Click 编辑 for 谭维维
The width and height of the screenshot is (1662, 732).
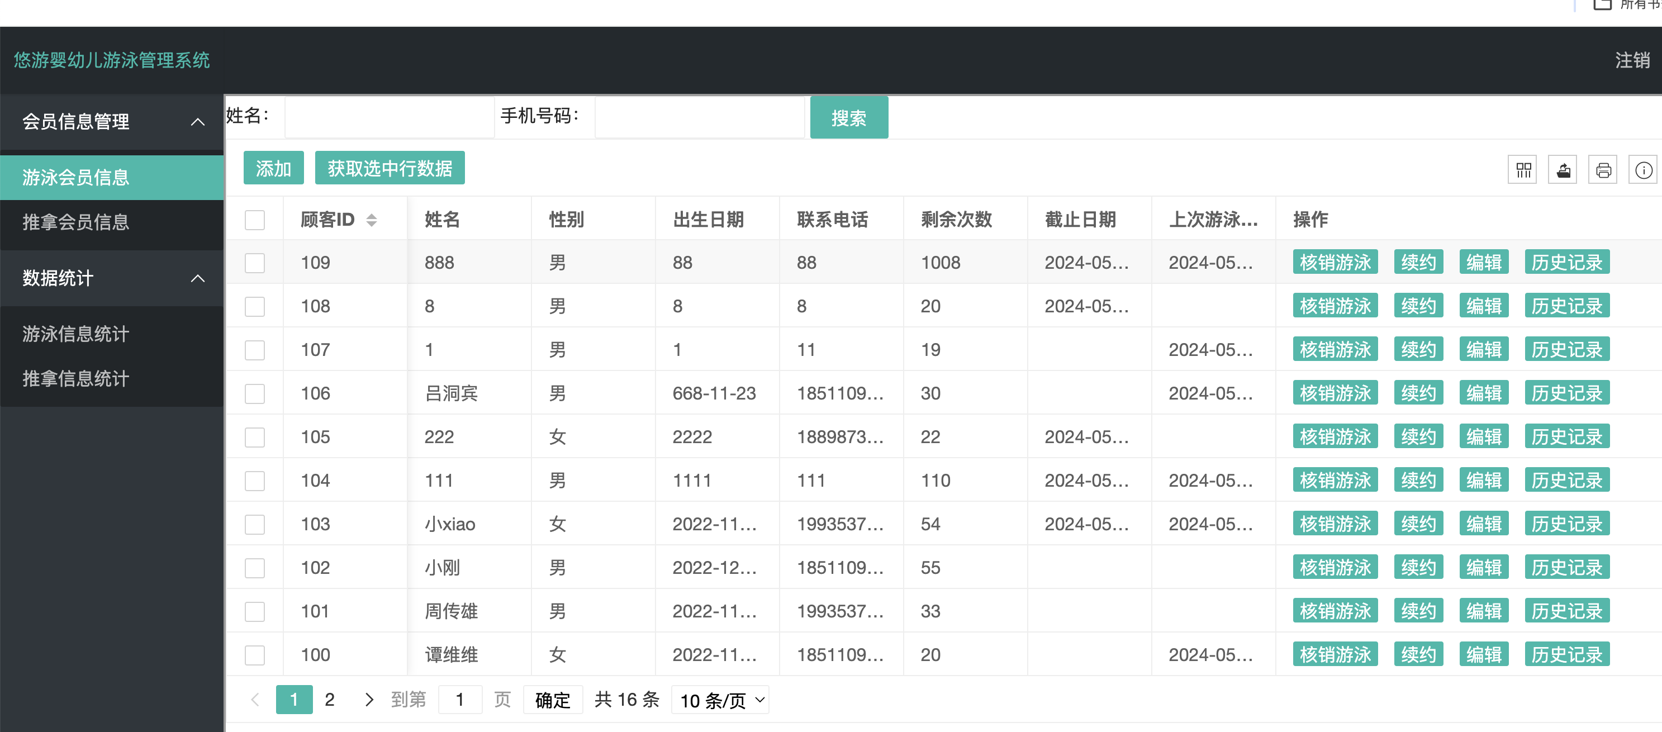click(1484, 654)
